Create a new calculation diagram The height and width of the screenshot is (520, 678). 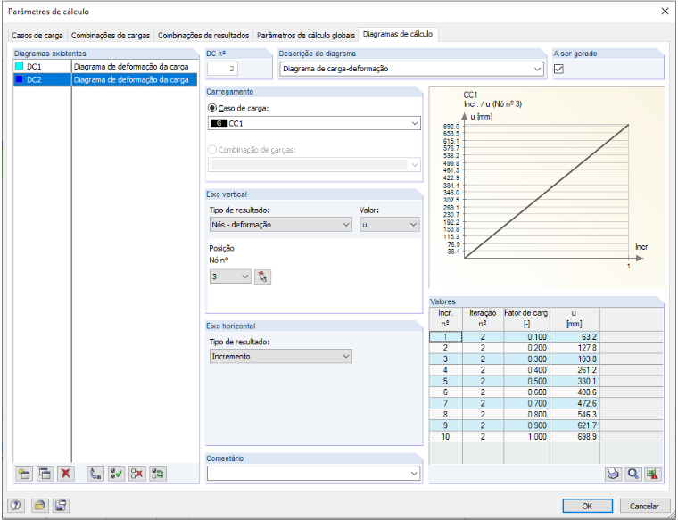coord(24,475)
